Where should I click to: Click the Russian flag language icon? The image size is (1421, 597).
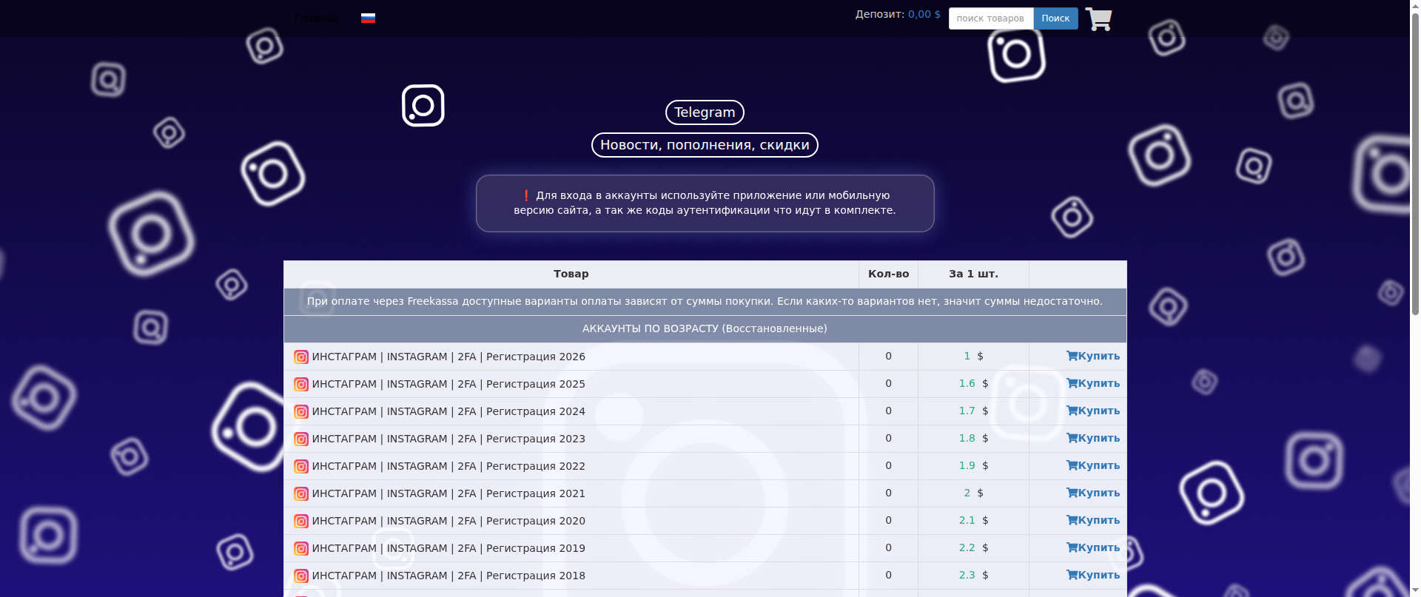[x=368, y=18]
